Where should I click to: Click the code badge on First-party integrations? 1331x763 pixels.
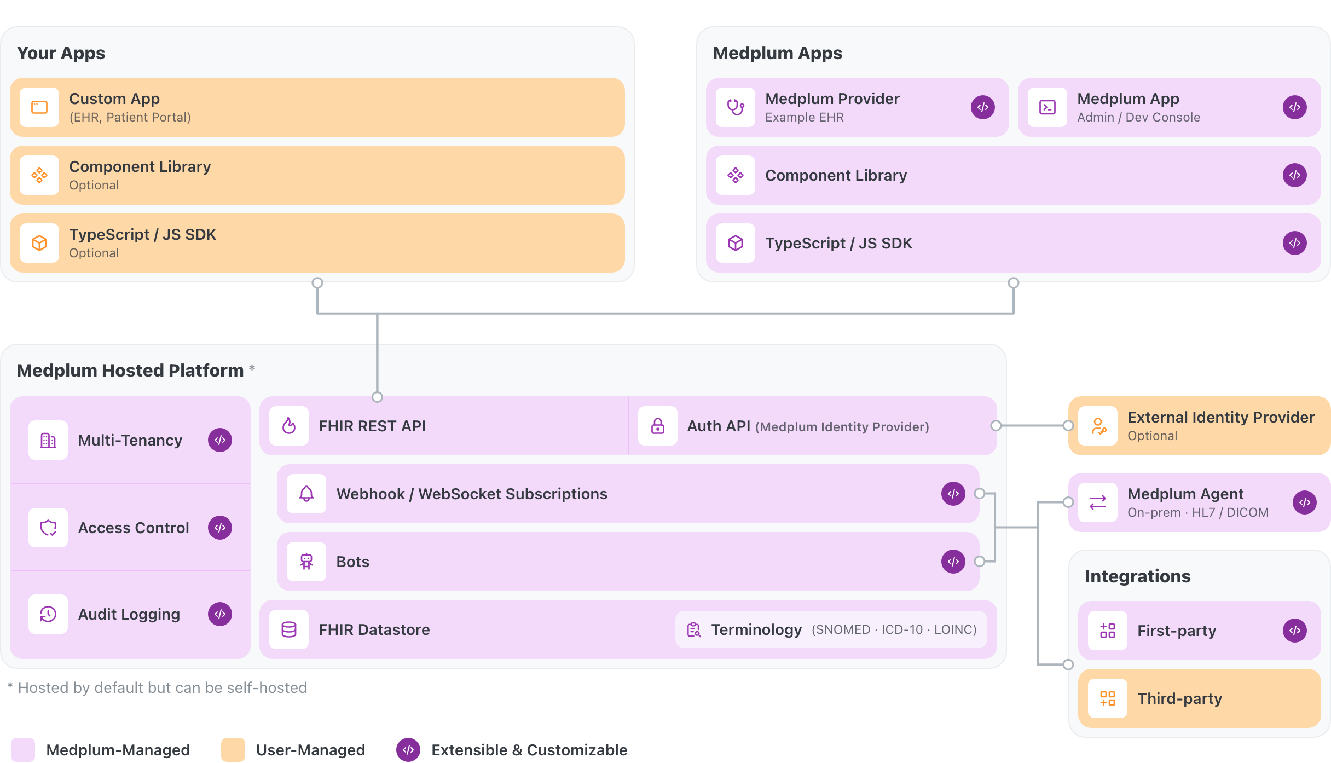pos(1295,631)
